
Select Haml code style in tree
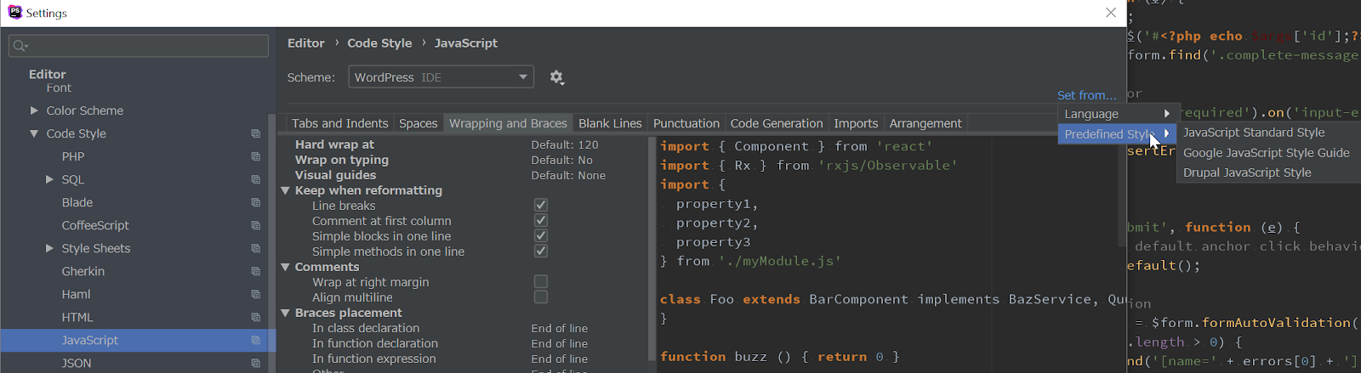tap(76, 294)
